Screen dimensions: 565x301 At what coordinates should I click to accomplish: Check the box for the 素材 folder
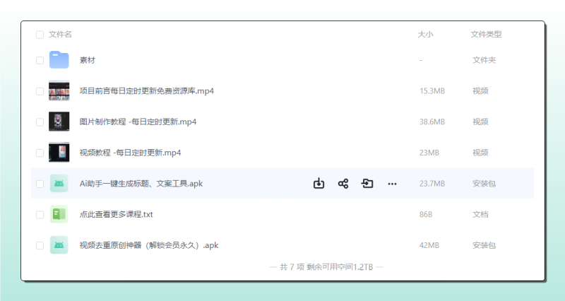[x=40, y=60]
